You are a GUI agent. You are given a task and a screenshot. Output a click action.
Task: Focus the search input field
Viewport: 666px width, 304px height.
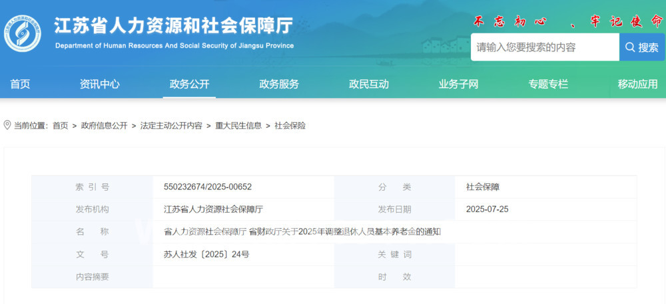(x=545, y=47)
